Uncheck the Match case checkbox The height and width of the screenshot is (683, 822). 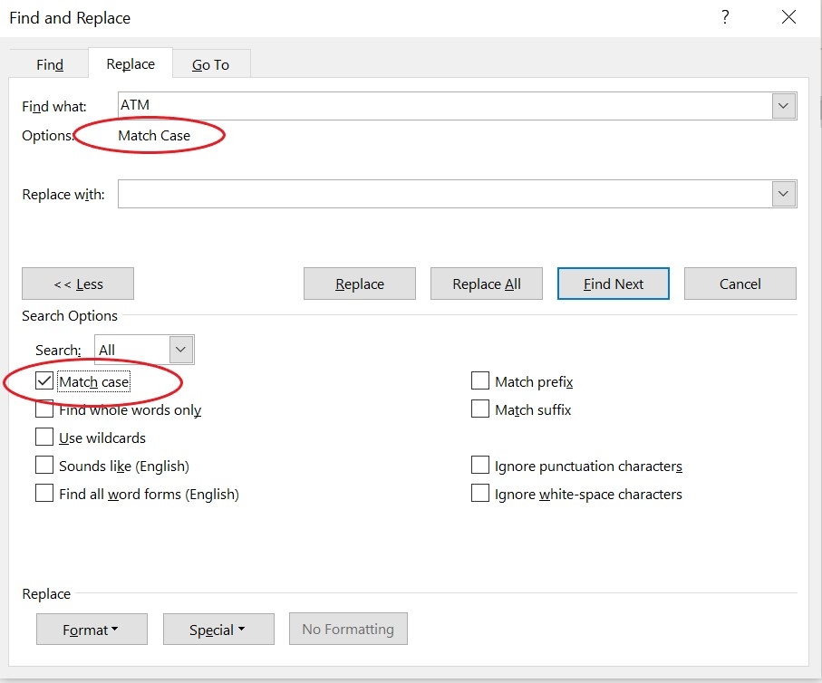(x=44, y=381)
